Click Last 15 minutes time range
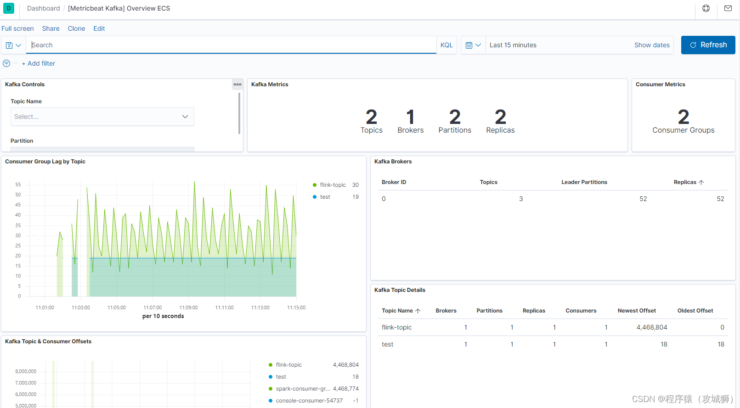The height and width of the screenshot is (408, 740). tap(513, 45)
